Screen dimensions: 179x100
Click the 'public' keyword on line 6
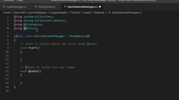coord(19,36)
